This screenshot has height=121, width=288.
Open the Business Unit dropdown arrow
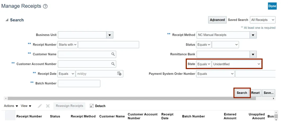tap(110, 35)
